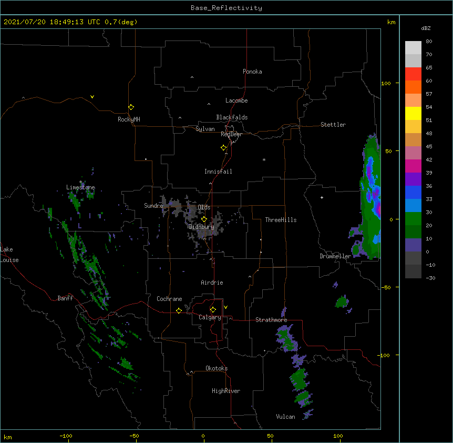Screen dimensions: 453x443
Task: Click the red 60 dBZ legend swatch
Action: coord(413,74)
